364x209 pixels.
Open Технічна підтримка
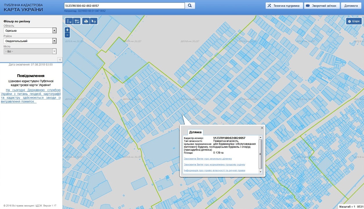click(284, 6)
